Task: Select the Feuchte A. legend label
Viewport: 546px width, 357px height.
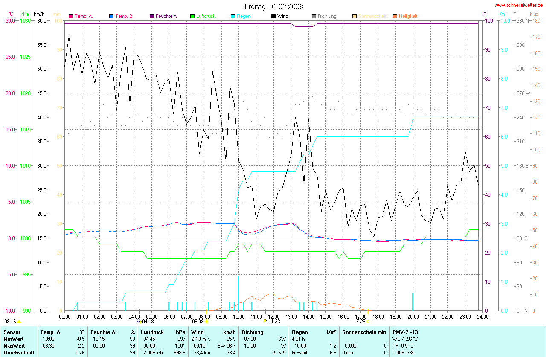Action: (x=166, y=16)
